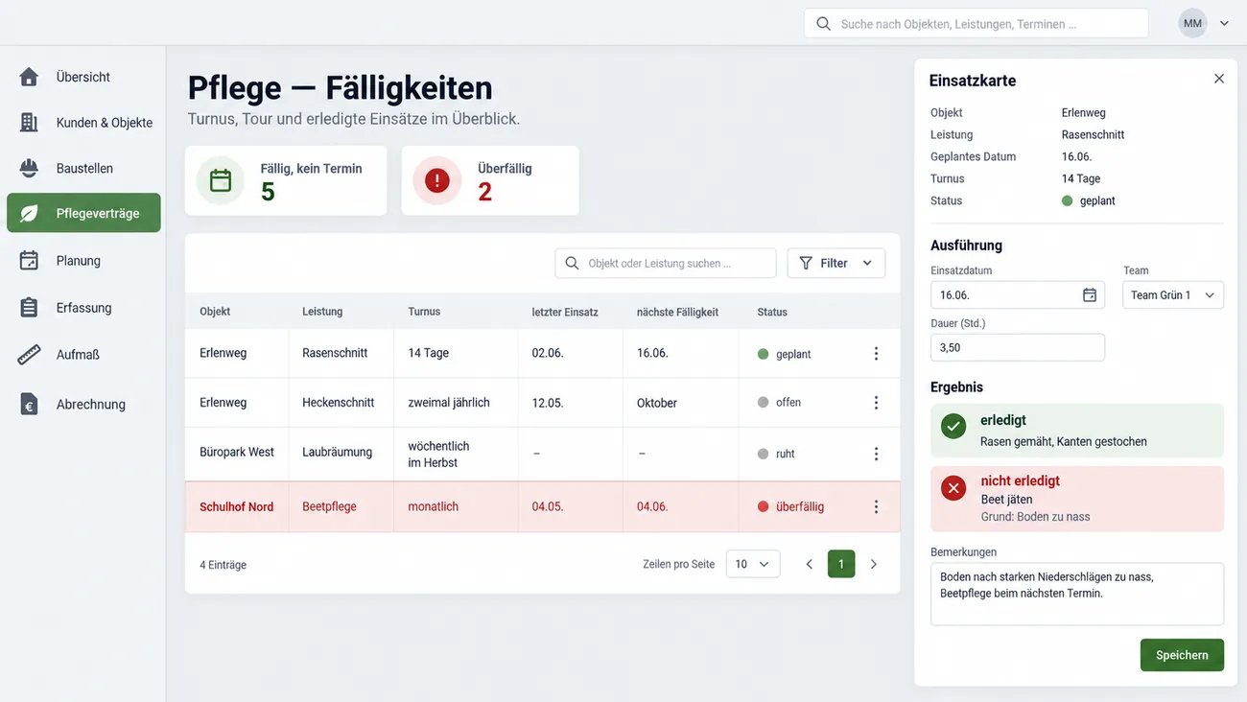Click the red cross icon for nicht erledigt

(x=953, y=489)
